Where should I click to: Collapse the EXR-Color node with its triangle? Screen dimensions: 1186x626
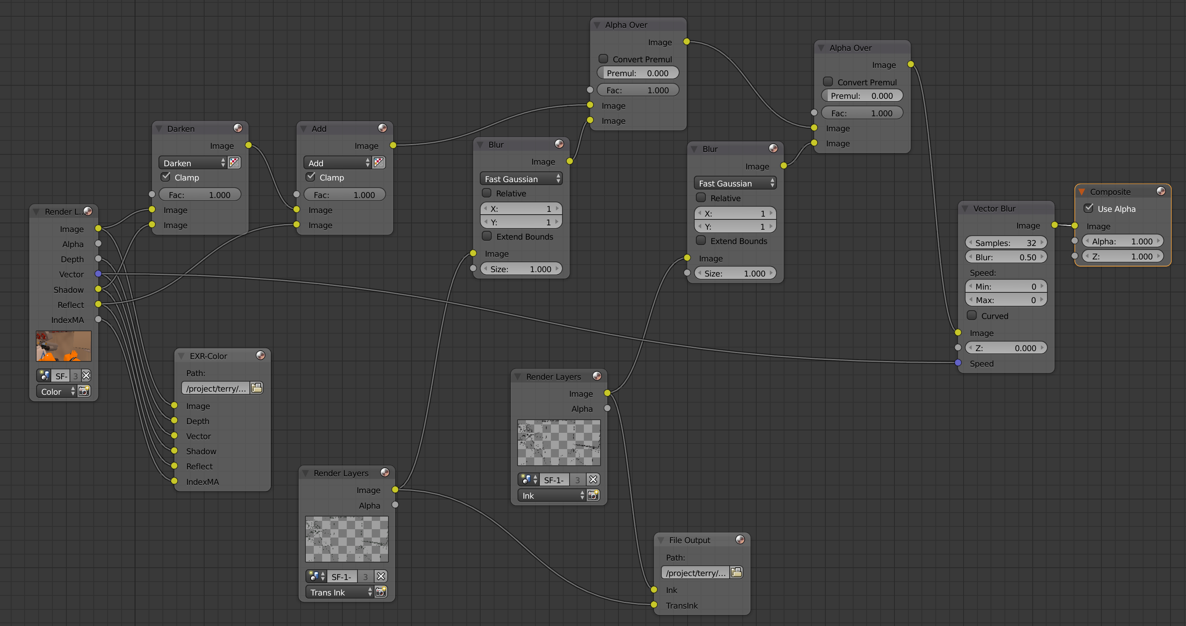[x=182, y=356]
